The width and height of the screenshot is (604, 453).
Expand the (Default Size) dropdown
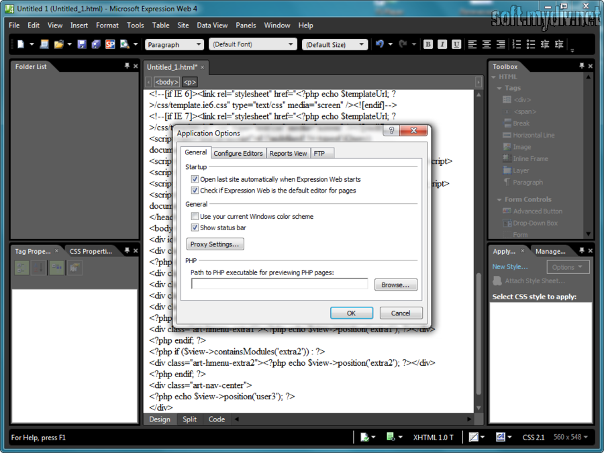pos(334,45)
